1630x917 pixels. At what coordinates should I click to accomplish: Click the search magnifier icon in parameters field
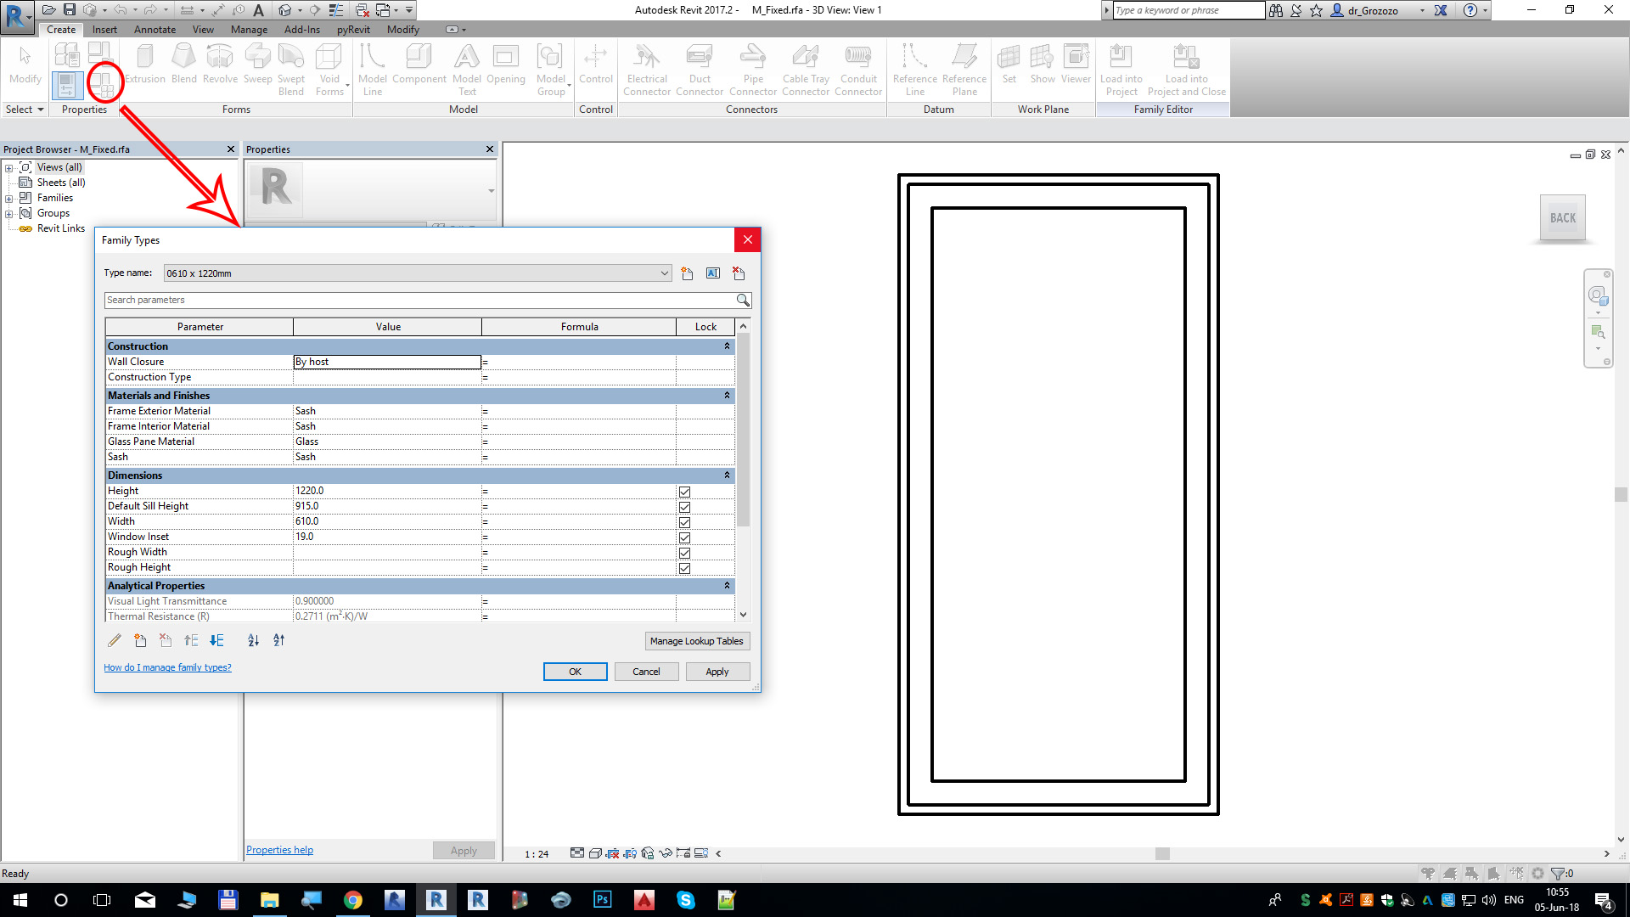[743, 300]
